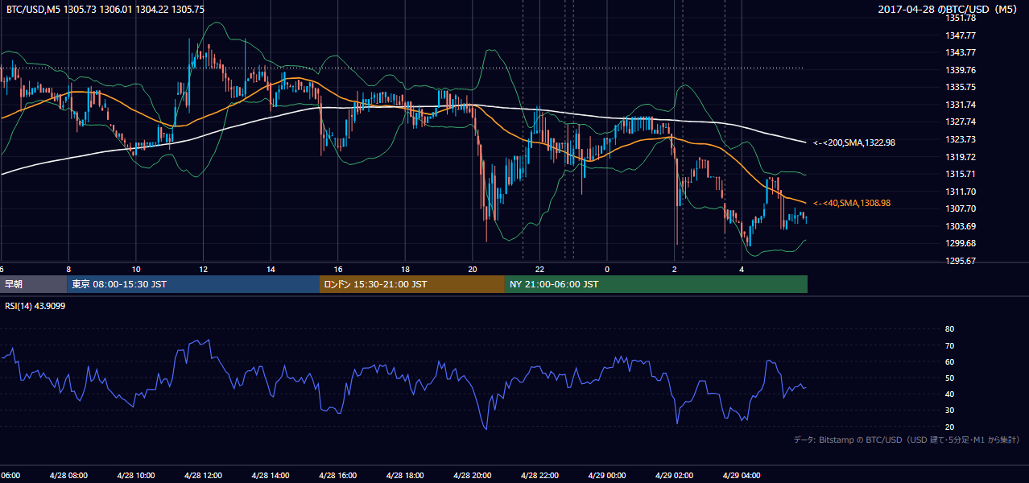This screenshot has height=483, width=1029.
Task: Select the 早朝 session bar
Action: click(33, 284)
